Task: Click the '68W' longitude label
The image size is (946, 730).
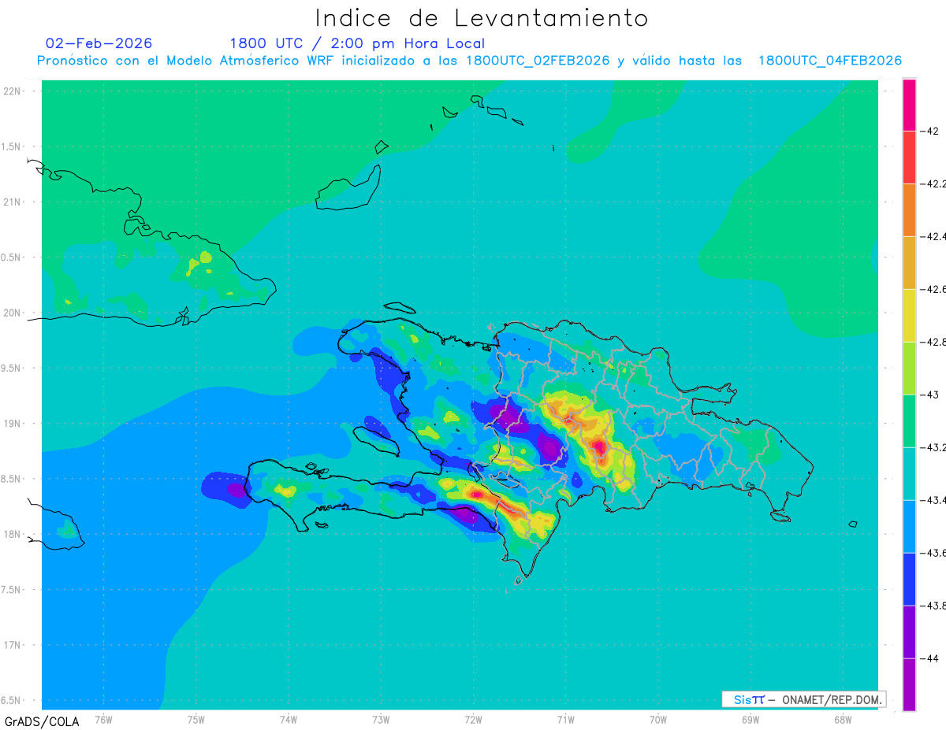Action: 843,718
